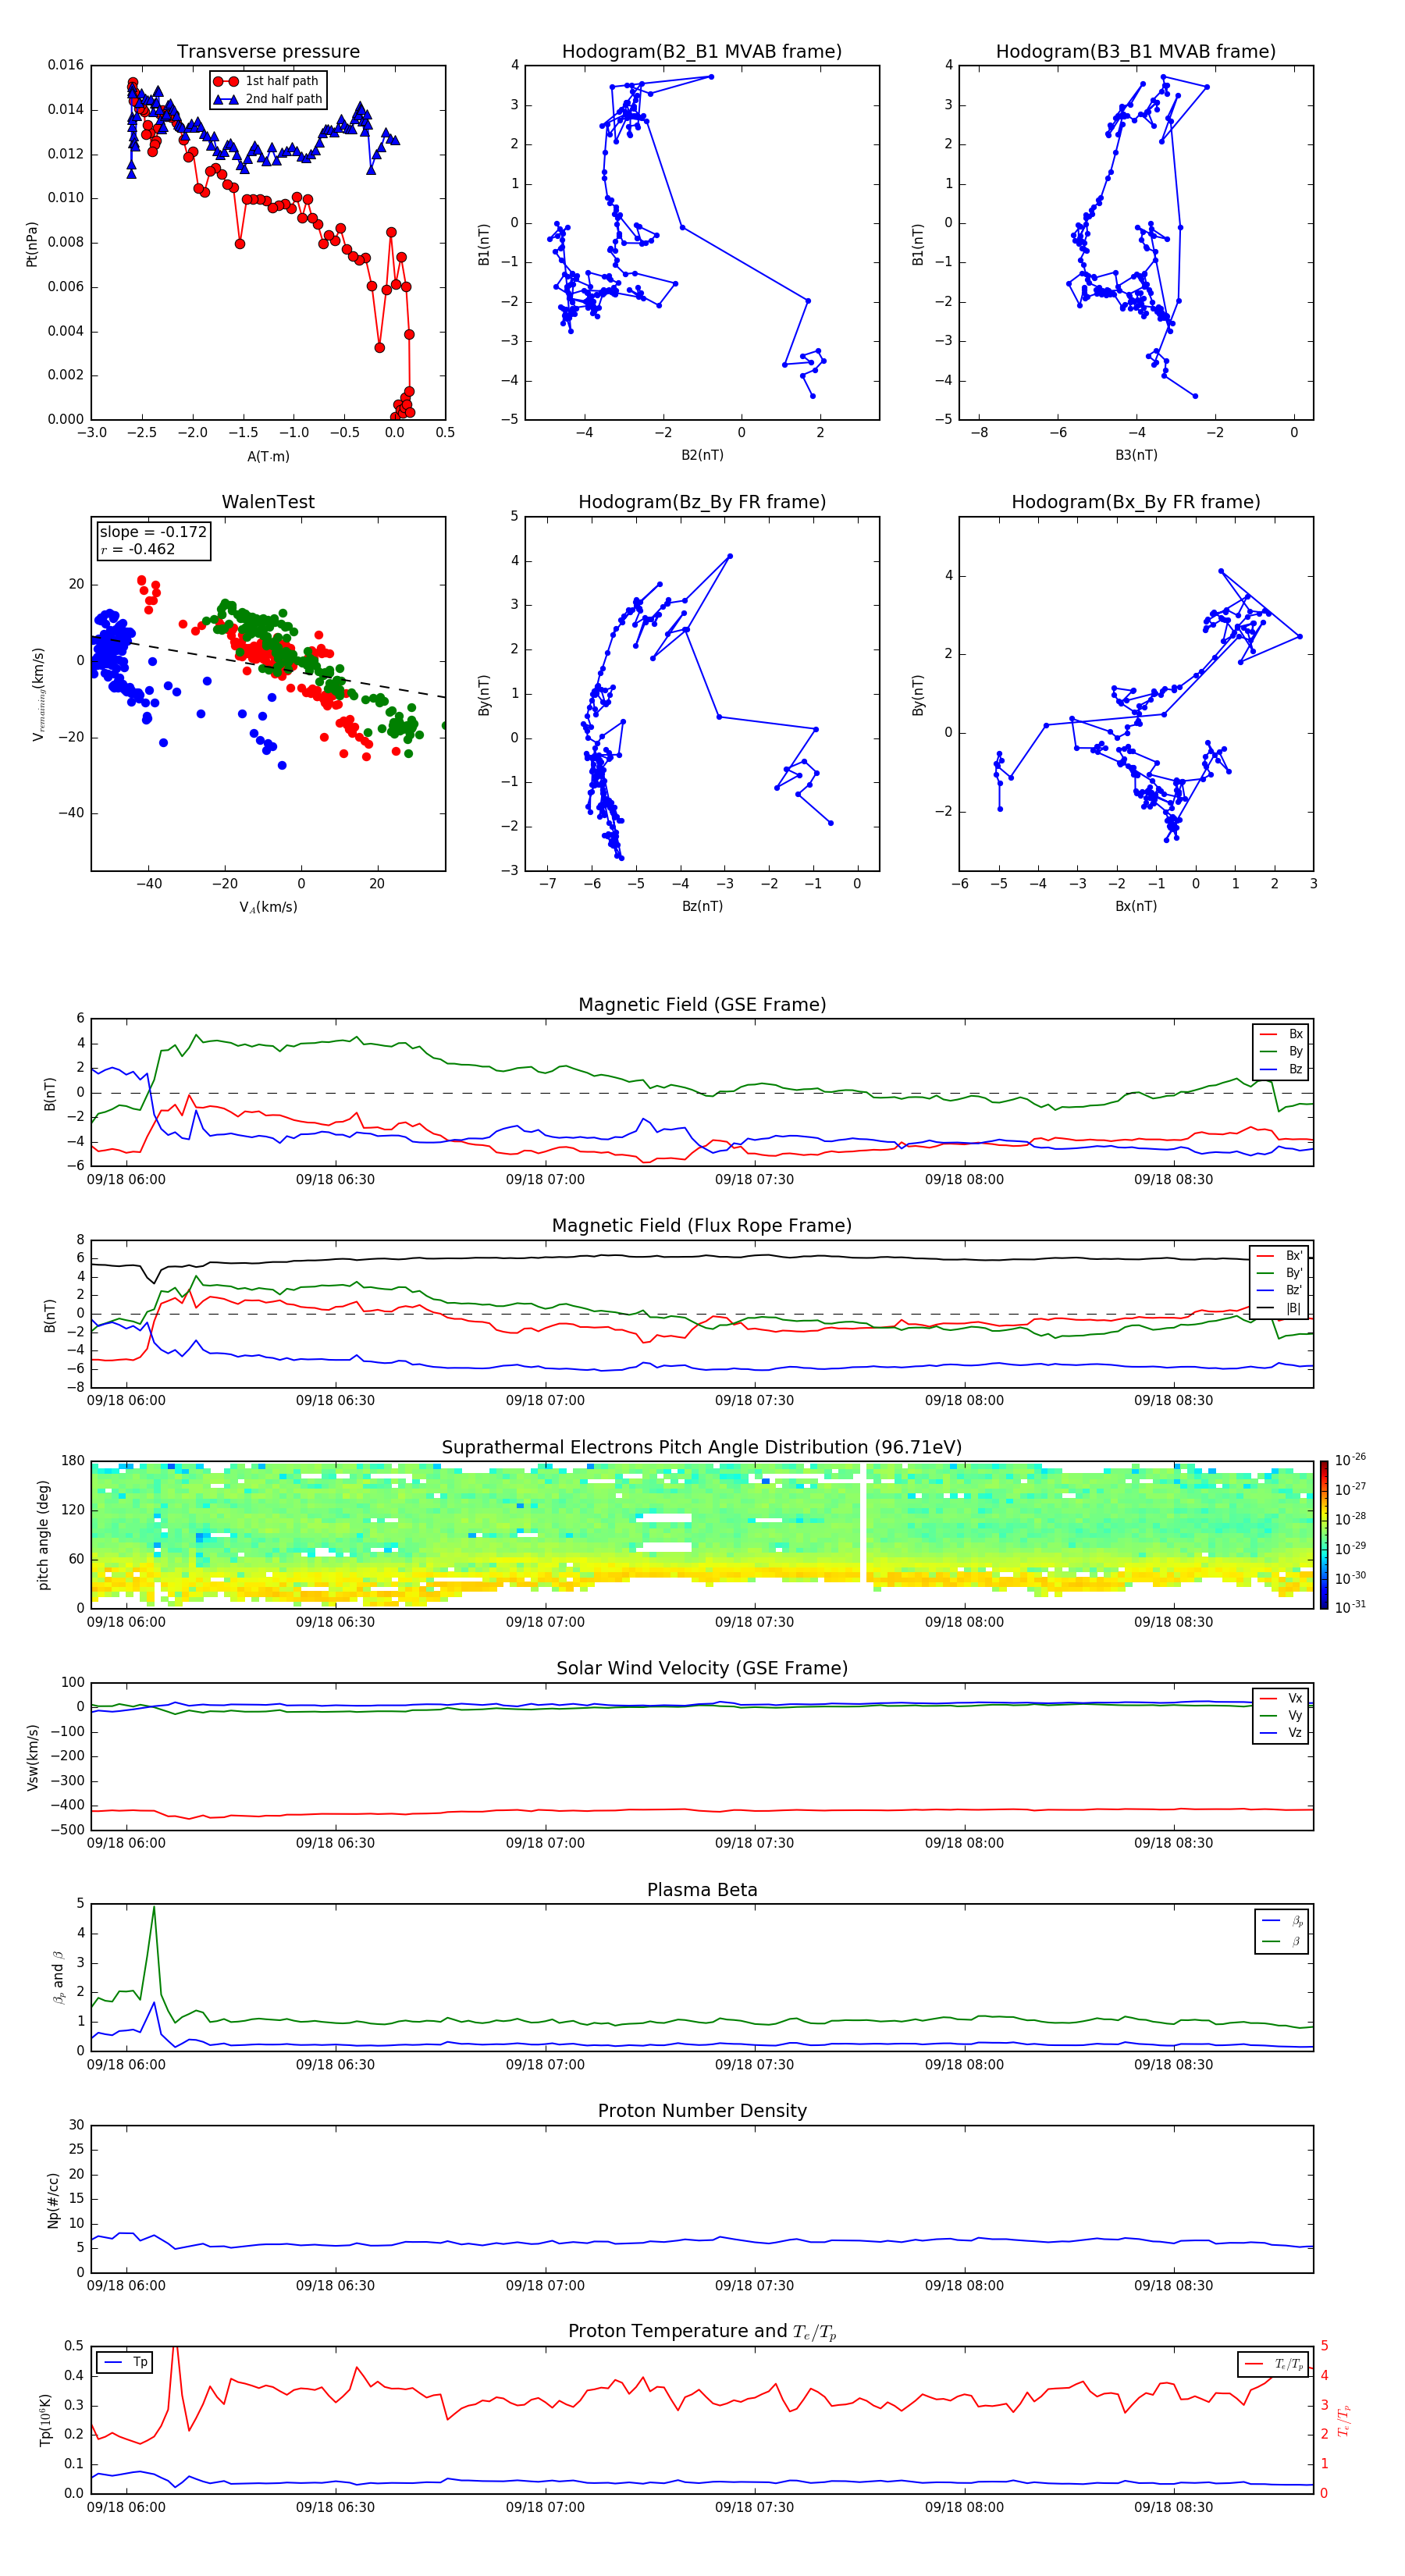The height and width of the screenshot is (2576, 1405).
Task: Click 'Vz' legend entry in velocity plot
Action: pyautogui.click(x=1282, y=1733)
